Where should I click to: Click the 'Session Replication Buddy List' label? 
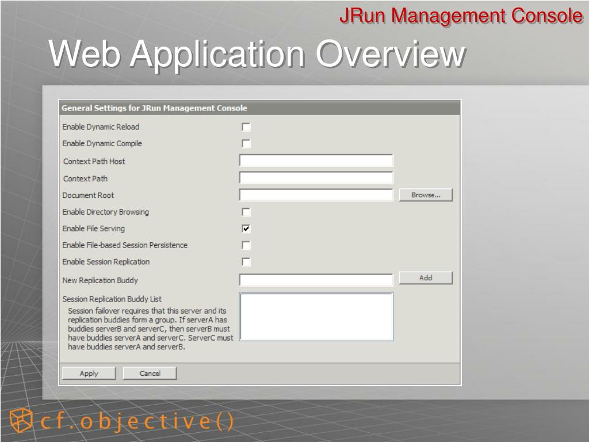pyautogui.click(x=112, y=299)
